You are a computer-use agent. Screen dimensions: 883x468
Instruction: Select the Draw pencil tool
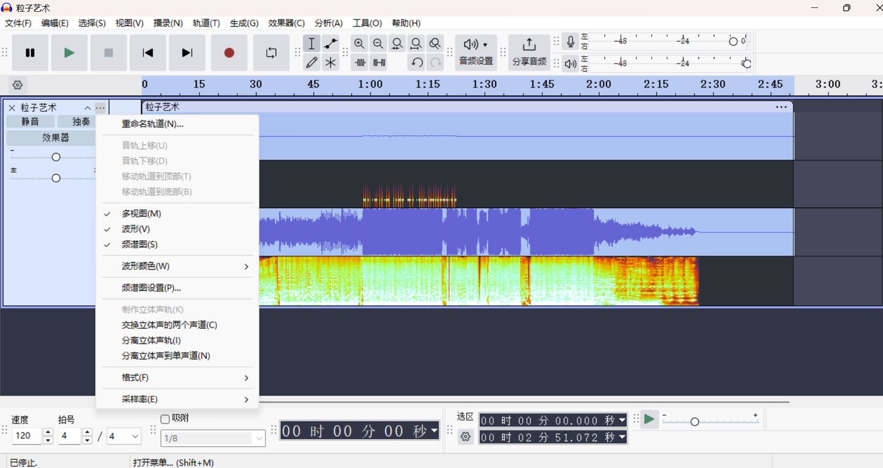click(x=312, y=62)
